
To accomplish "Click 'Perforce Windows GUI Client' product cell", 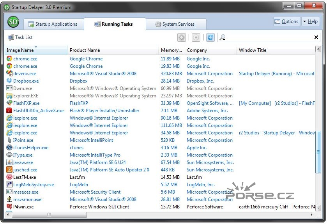I will click(99, 207).
